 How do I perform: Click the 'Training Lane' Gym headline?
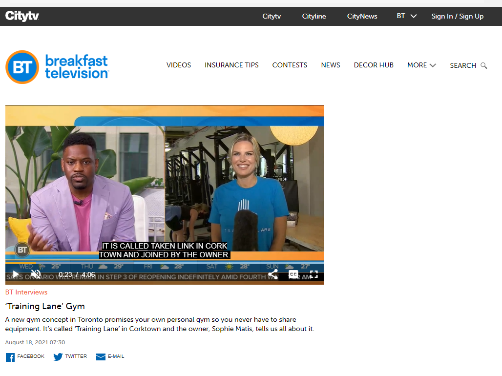tap(45, 306)
